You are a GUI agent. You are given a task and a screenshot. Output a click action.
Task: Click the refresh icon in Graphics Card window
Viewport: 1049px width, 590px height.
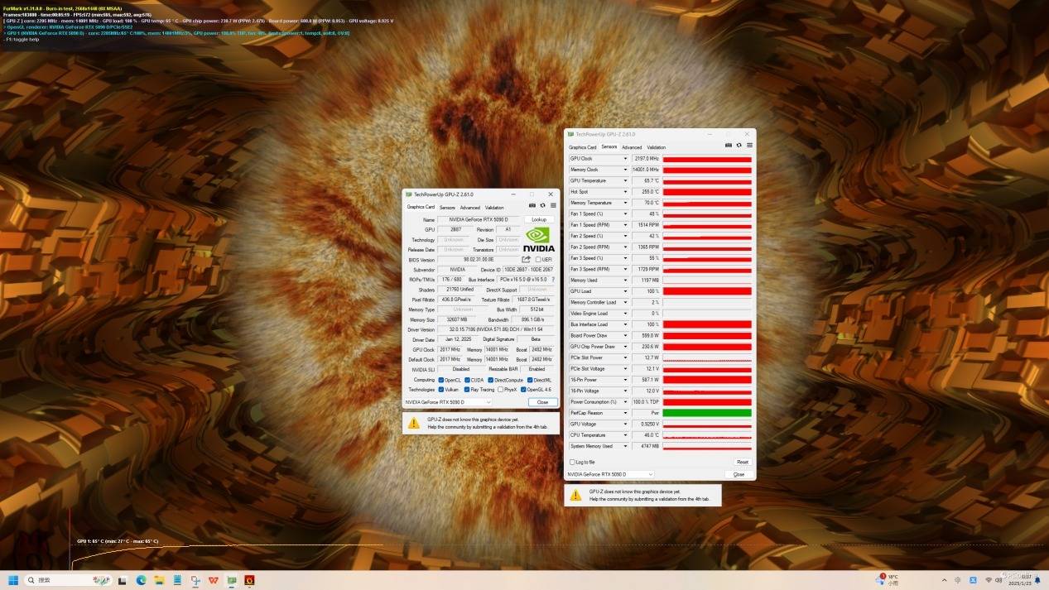tap(542, 205)
